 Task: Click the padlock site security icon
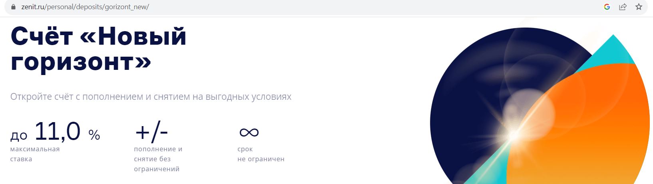(14, 7)
